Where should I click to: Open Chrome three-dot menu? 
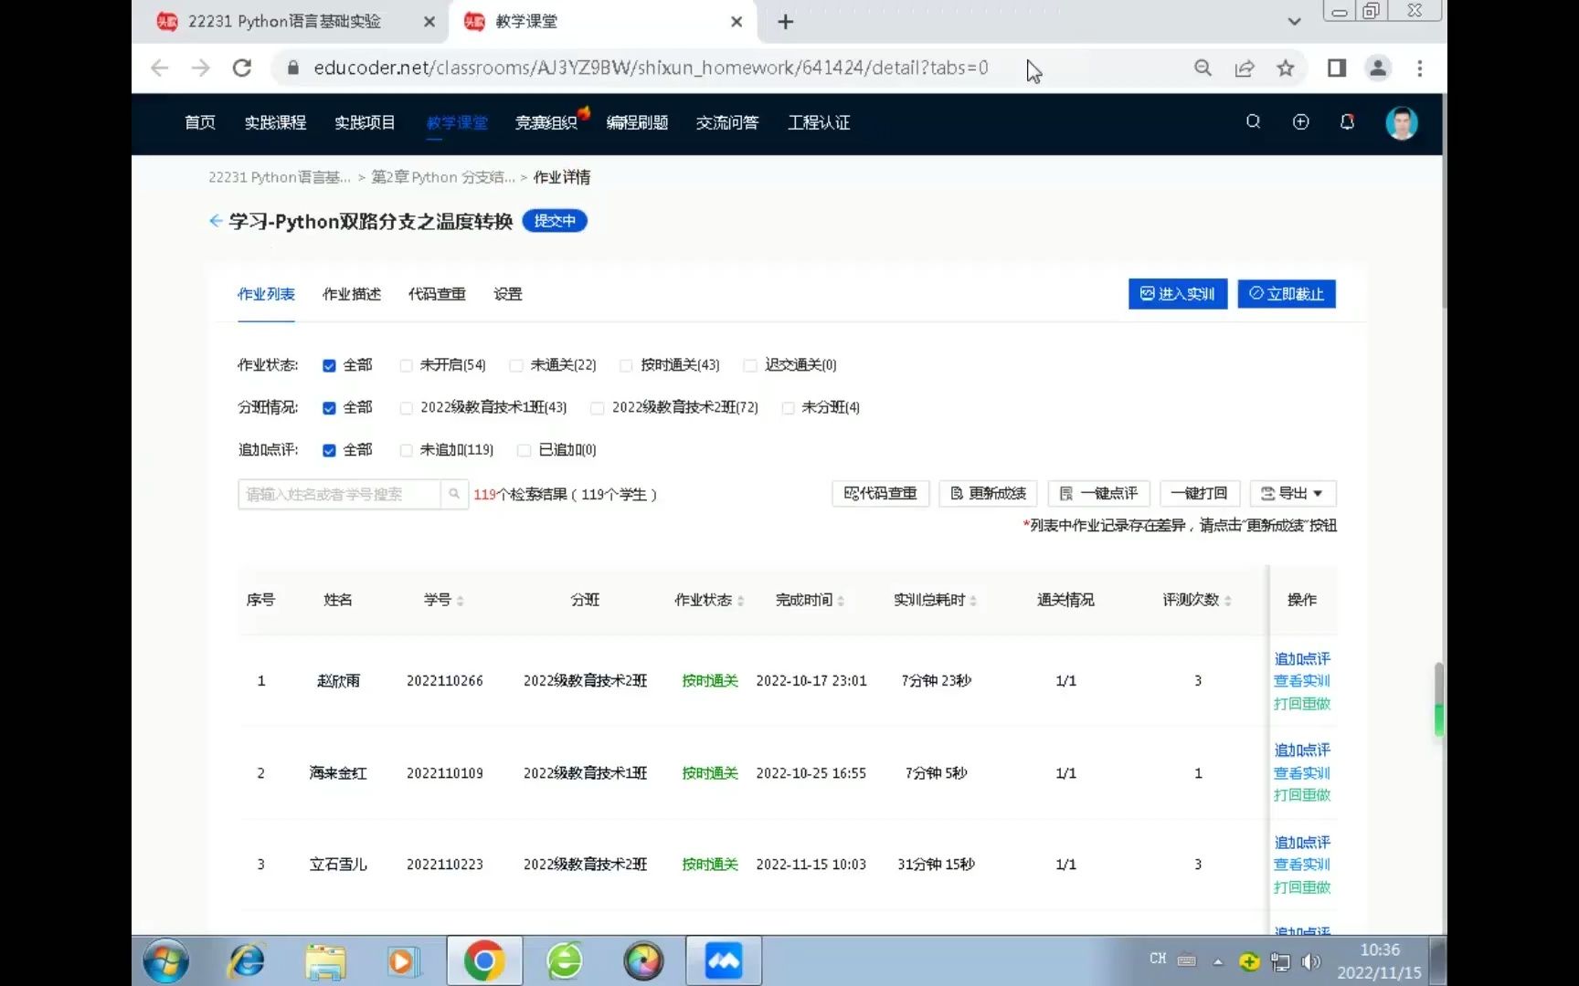(x=1419, y=68)
